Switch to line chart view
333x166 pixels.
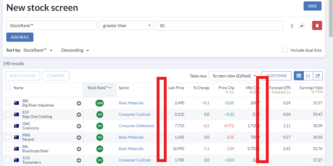pos(309,76)
